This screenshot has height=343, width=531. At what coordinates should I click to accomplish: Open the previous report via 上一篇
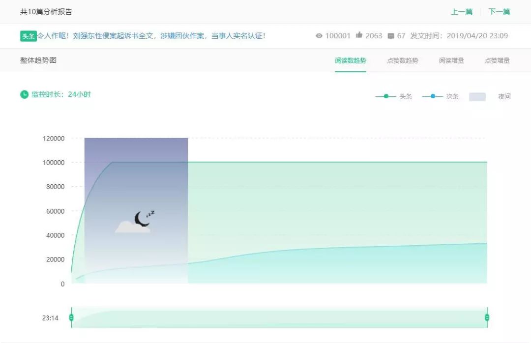463,10
